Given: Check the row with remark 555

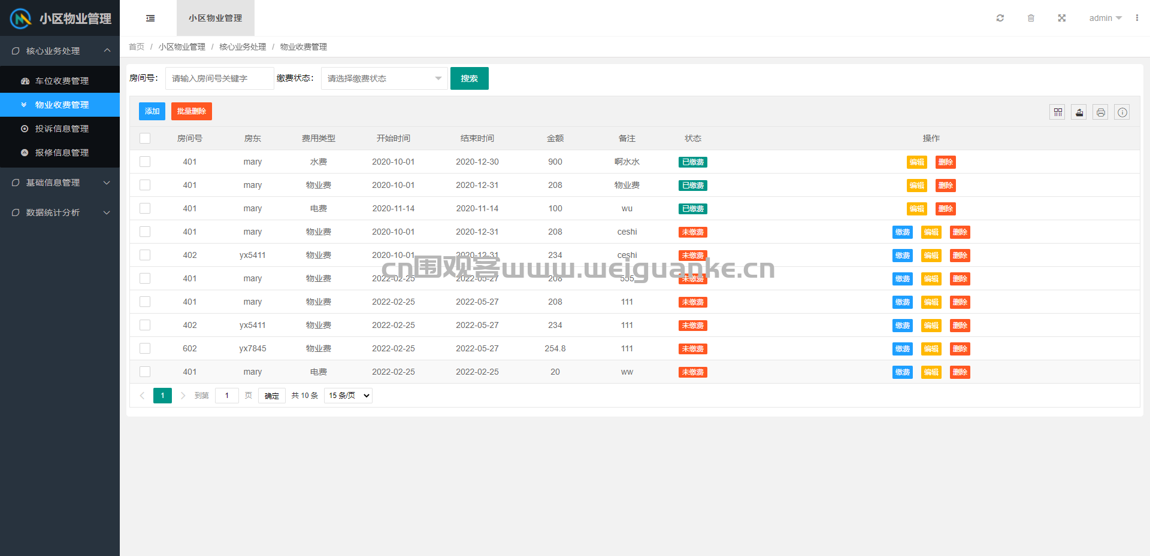Looking at the screenshot, I should (145, 278).
